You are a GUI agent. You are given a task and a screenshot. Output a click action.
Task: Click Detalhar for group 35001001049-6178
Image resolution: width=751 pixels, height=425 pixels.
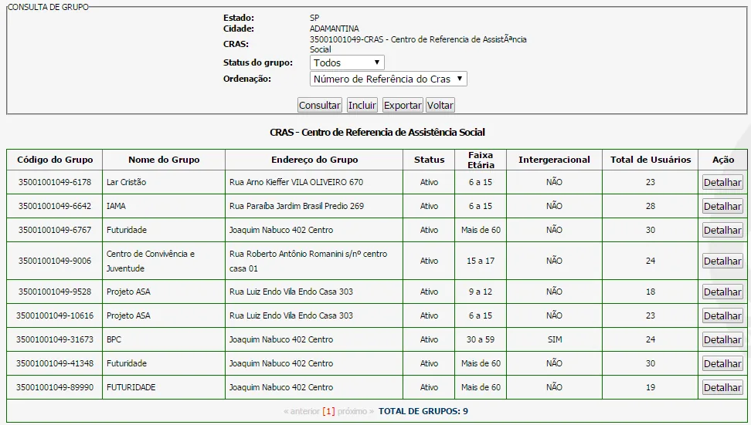pyautogui.click(x=722, y=182)
